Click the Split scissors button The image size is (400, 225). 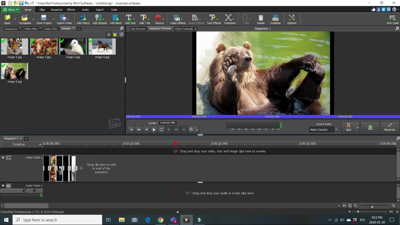(348, 127)
